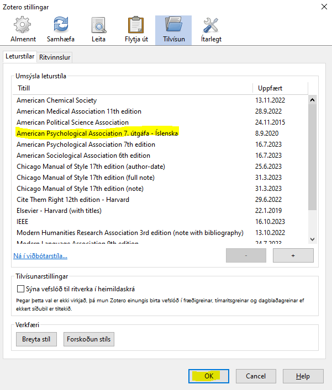
Task: Open the Ítarlegt advanced settings
Action: point(210,30)
